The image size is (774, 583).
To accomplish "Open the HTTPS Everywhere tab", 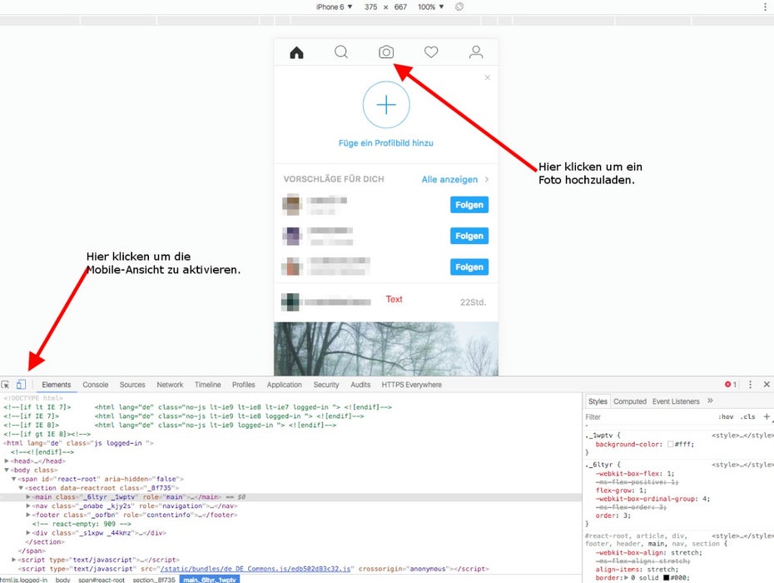I will (x=411, y=385).
